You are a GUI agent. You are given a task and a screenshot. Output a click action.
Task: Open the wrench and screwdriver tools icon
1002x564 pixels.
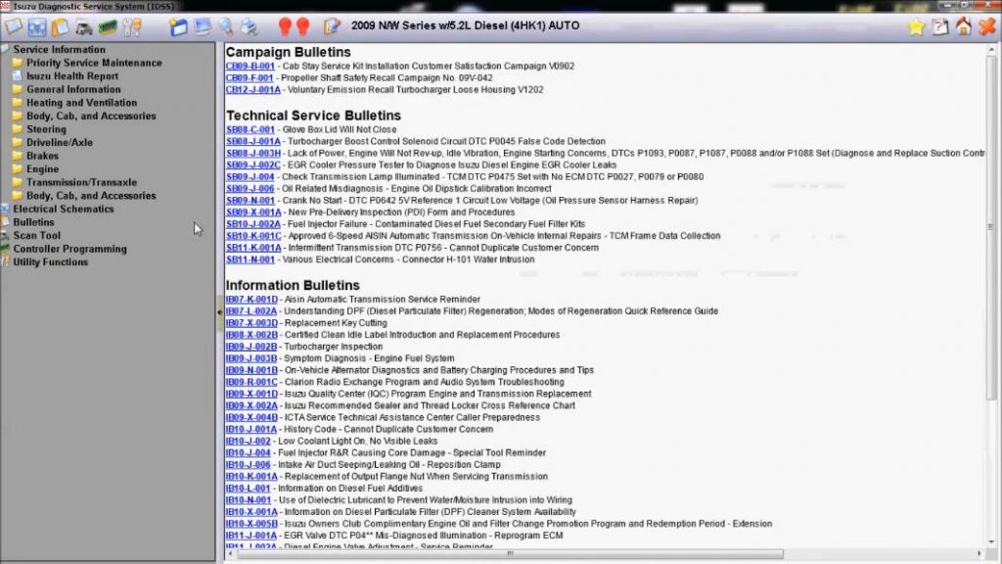[132, 26]
